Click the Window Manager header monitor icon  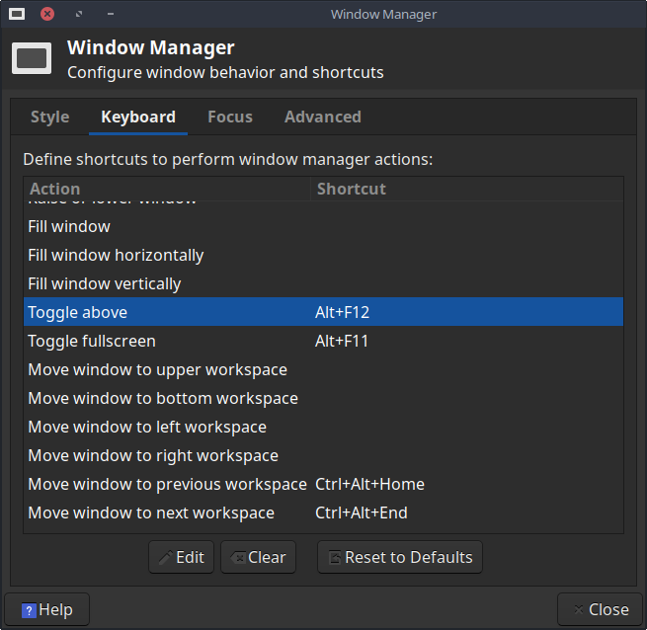click(x=32, y=58)
